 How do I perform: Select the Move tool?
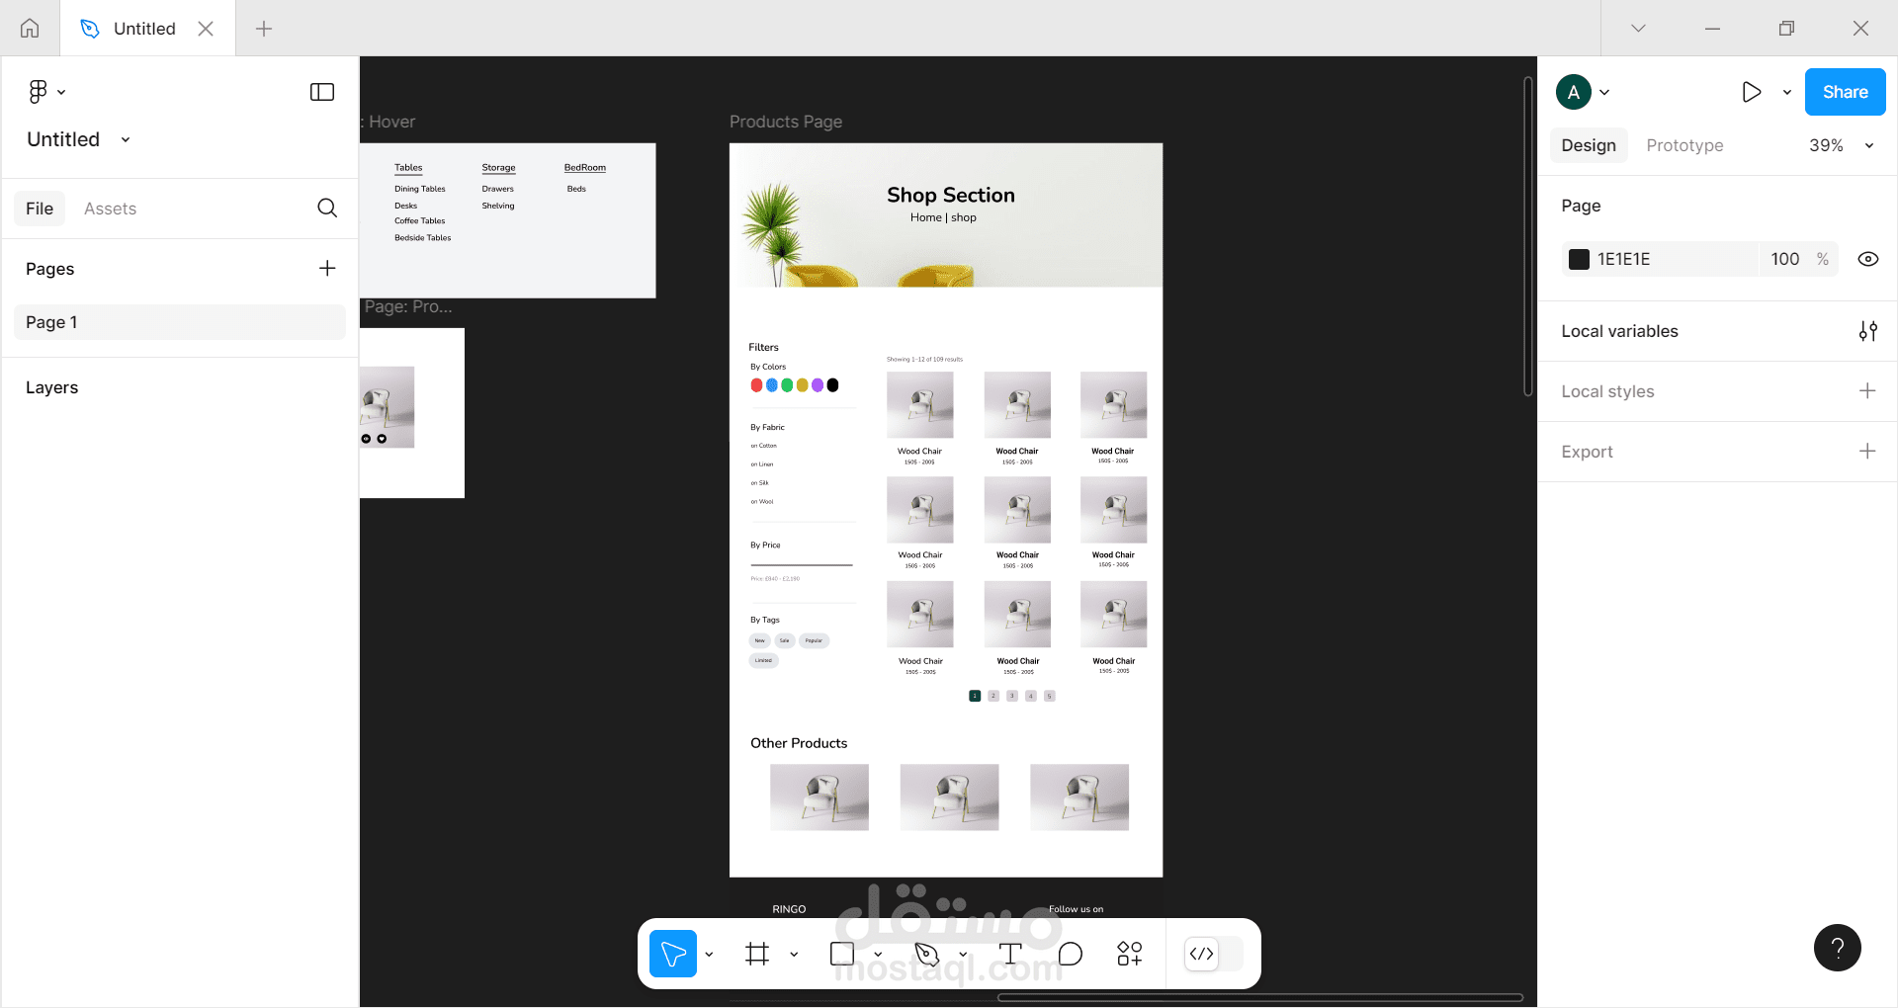tap(673, 954)
